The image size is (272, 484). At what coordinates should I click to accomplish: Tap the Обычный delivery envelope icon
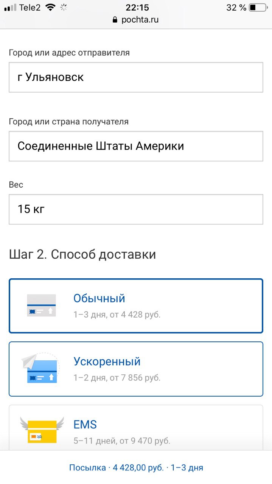pyautogui.click(x=42, y=305)
